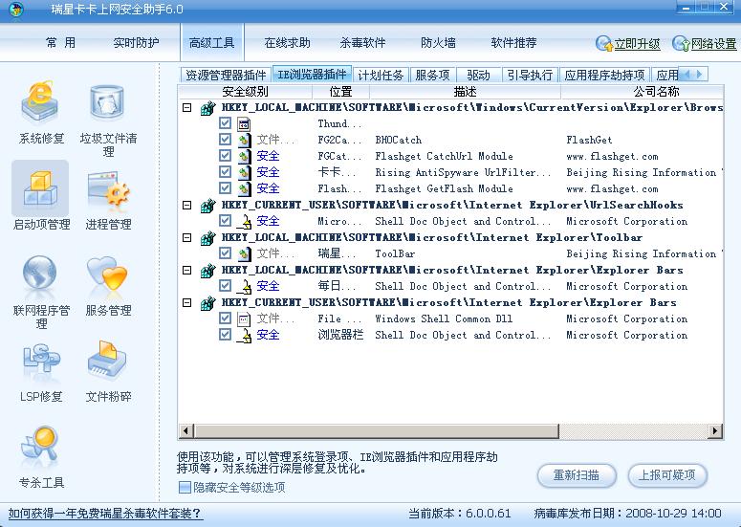Click the 上报可疑项 report button
This screenshot has width=741, height=527.
point(667,475)
